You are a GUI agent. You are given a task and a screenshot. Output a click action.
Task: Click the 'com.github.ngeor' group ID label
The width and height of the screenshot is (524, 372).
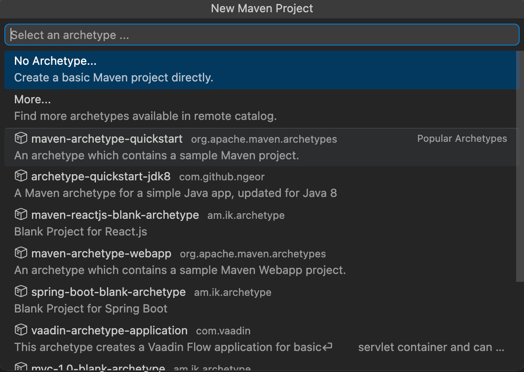[222, 177]
